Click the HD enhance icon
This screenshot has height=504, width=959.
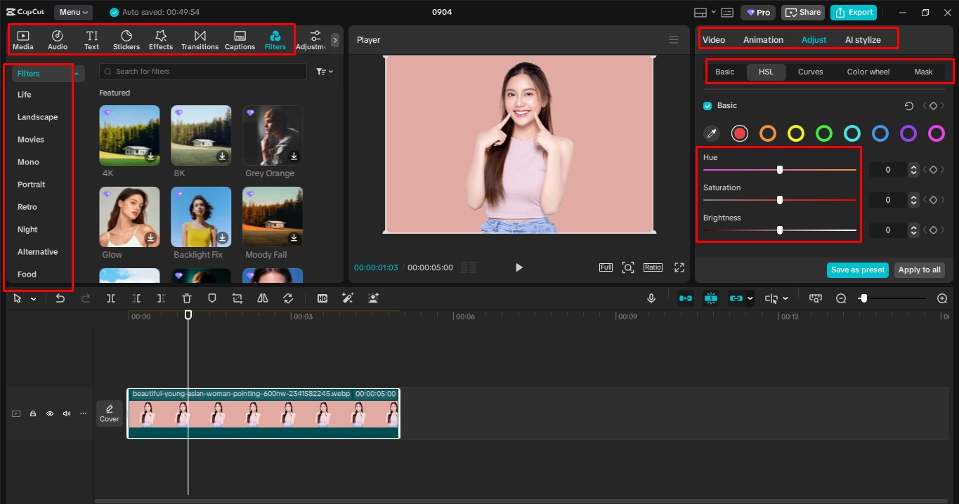pyautogui.click(x=322, y=298)
